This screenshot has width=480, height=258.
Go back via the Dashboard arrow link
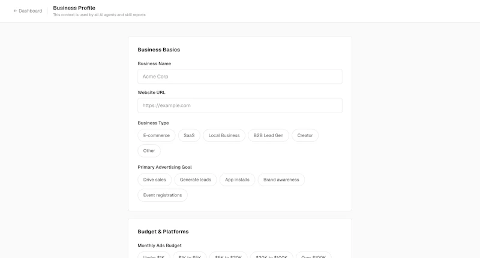tap(28, 11)
